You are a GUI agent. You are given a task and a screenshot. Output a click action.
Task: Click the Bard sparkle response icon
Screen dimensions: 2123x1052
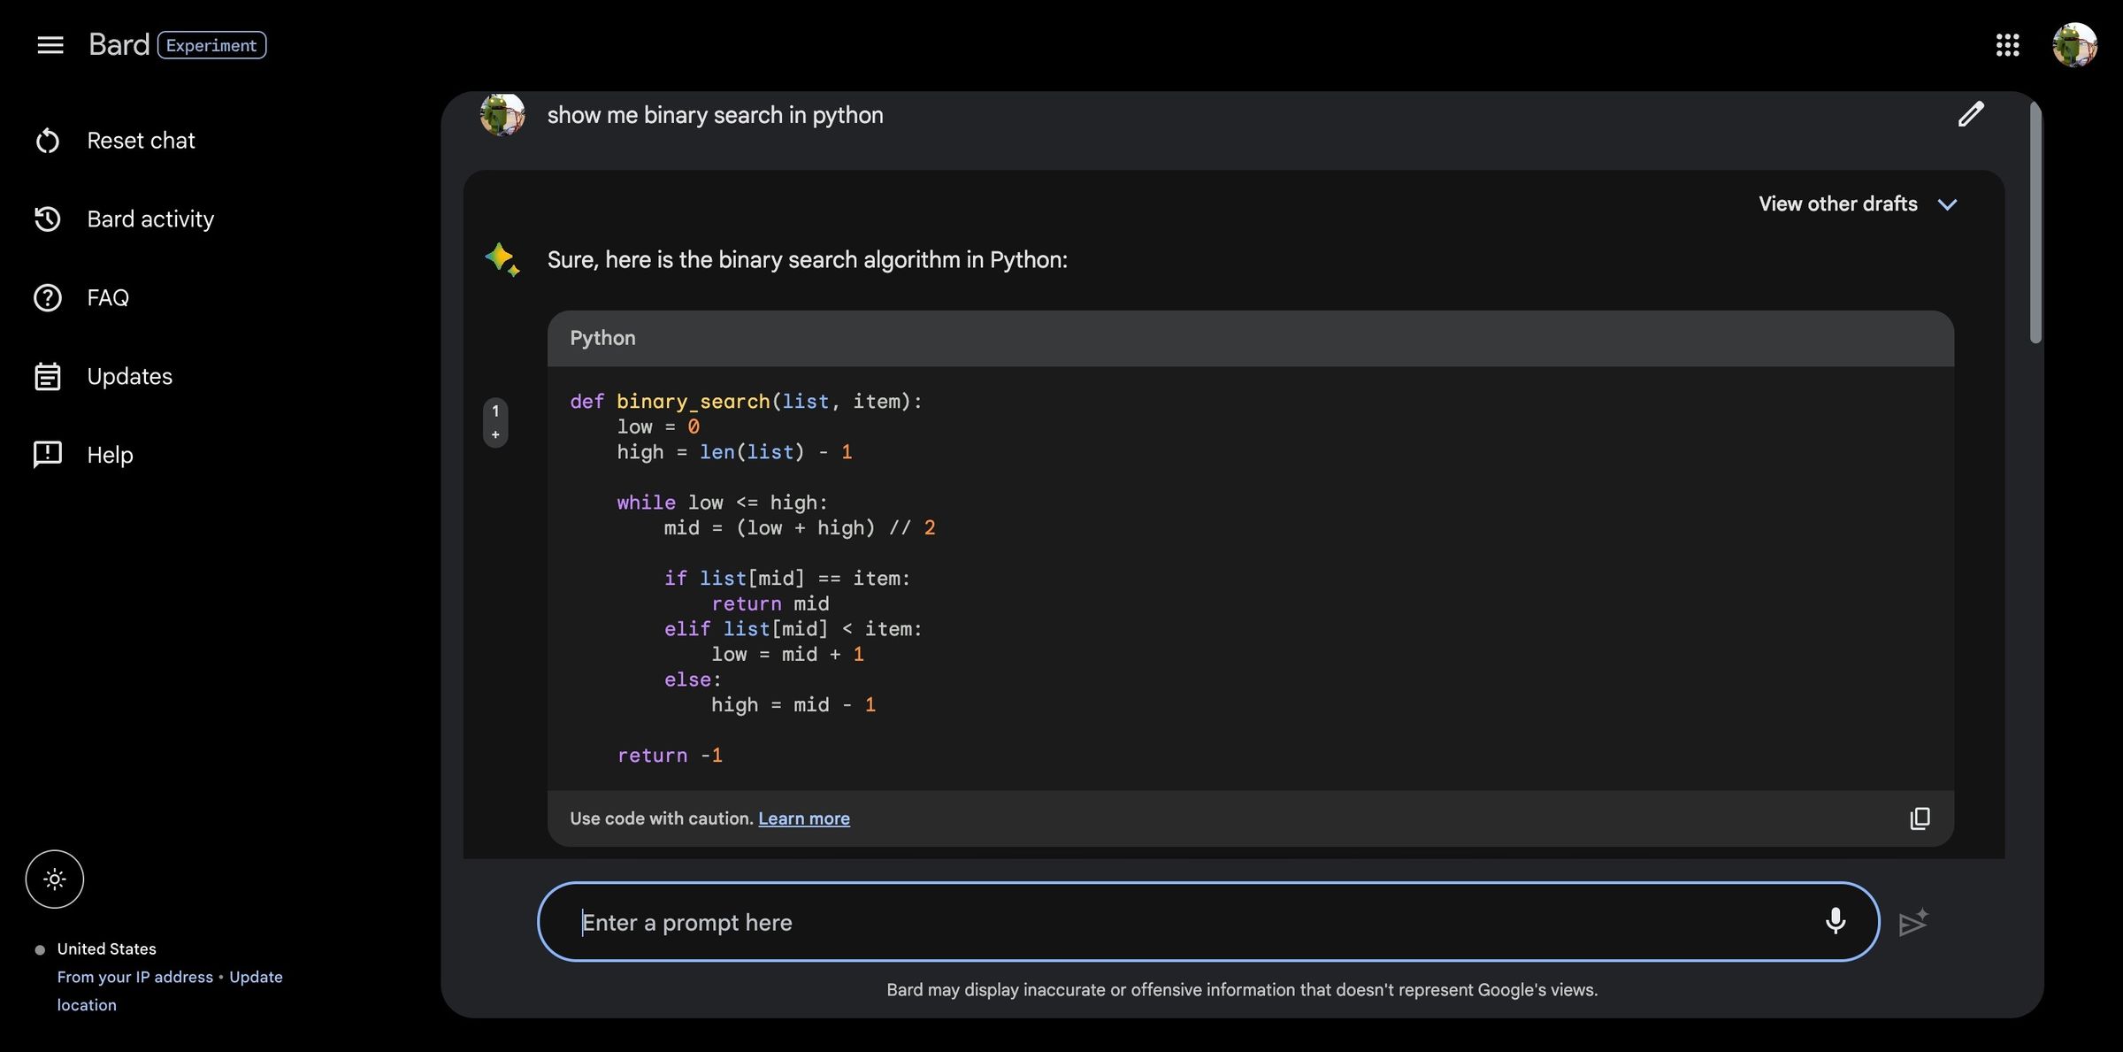[x=501, y=259]
